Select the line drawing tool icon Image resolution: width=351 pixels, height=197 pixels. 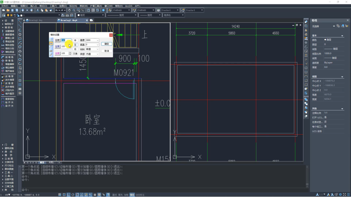point(20,21)
